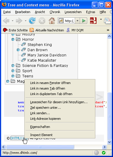This screenshot has height=157, width=113.
Task: Open the Hilfe menu
Action: coord(103,12)
